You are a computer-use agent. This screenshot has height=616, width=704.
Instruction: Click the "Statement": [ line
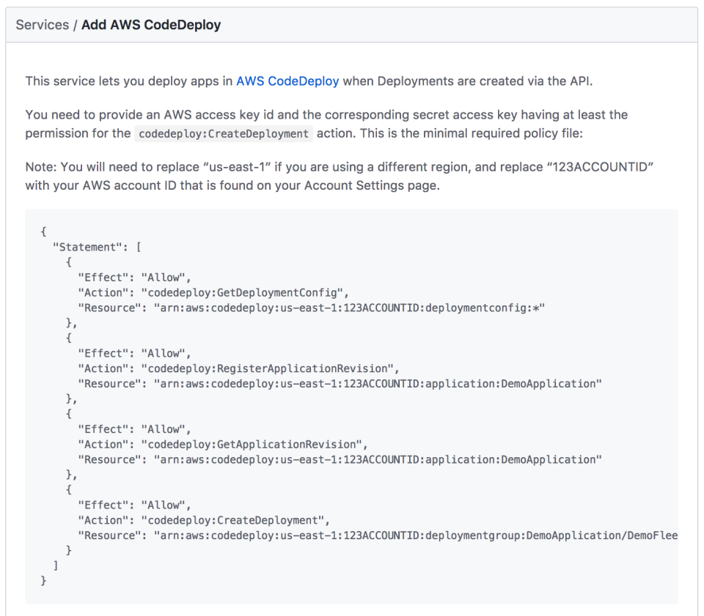(97, 247)
